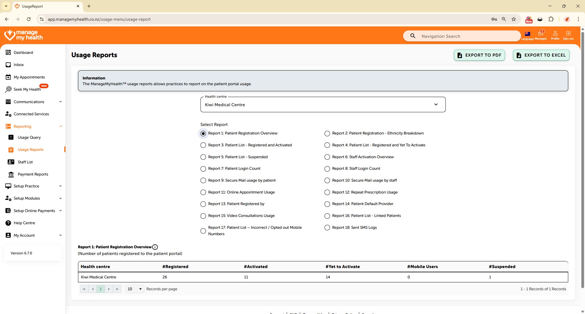Open the Health centre dropdown

(323, 105)
